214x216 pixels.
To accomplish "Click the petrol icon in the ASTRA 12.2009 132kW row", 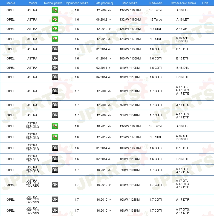I will (x=55, y=10).
